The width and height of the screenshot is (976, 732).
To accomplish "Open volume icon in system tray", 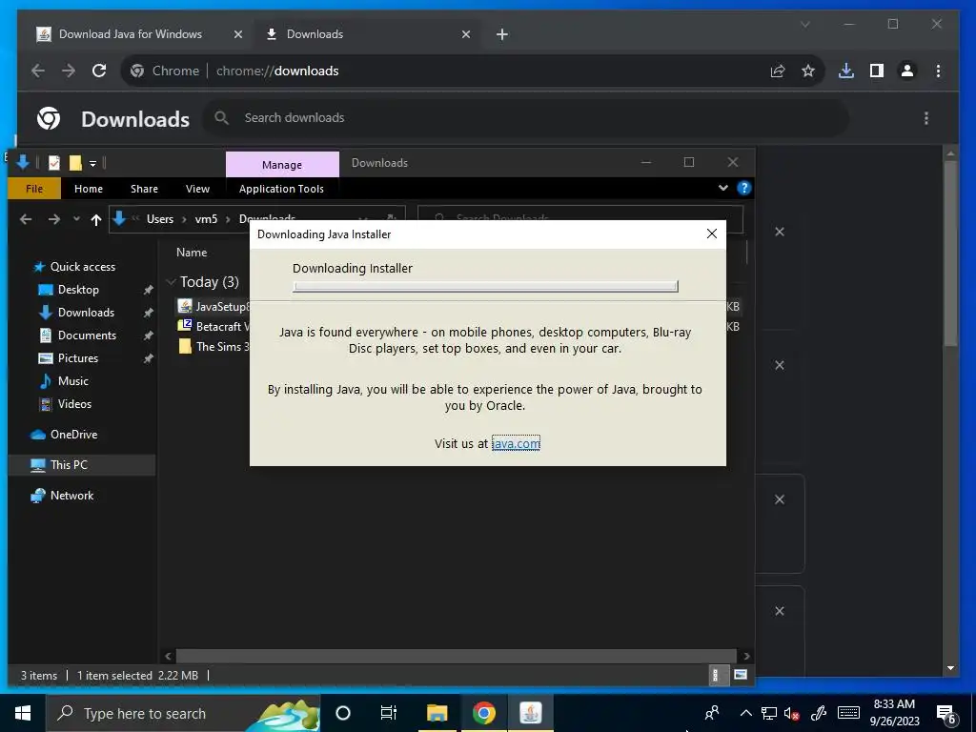I will coord(791,713).
